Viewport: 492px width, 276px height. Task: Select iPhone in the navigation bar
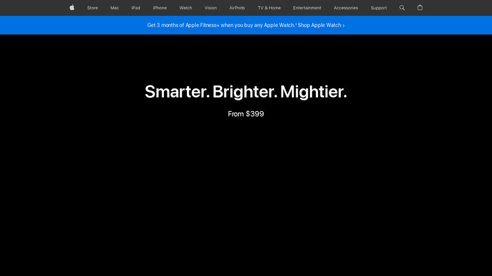160,8
